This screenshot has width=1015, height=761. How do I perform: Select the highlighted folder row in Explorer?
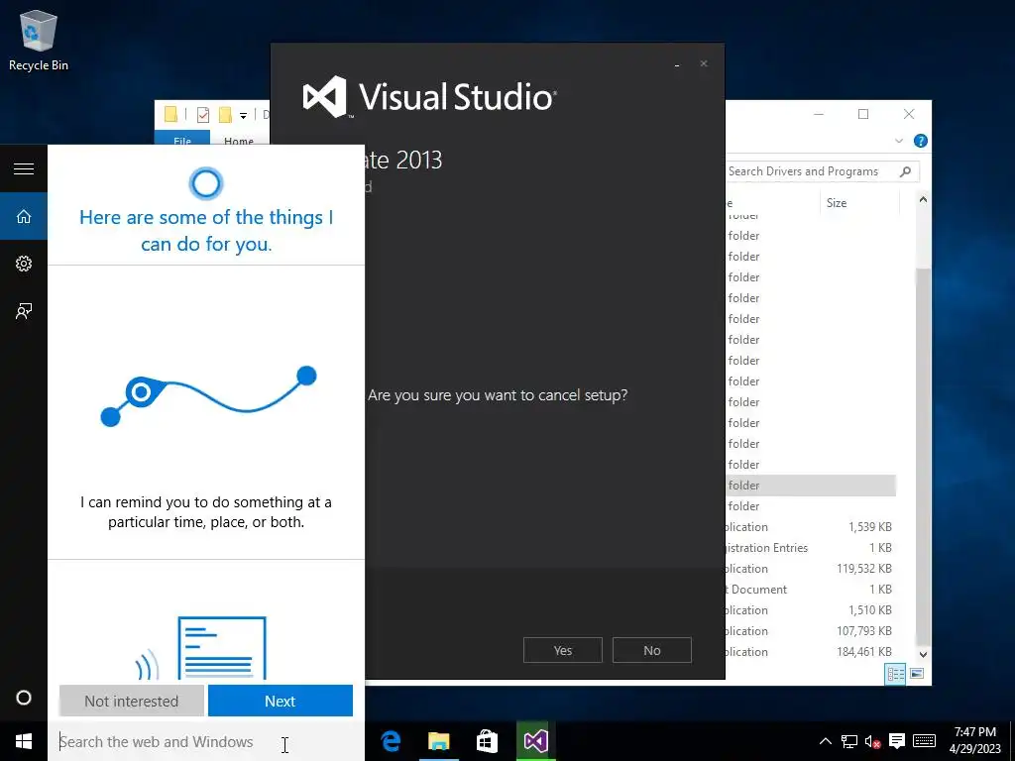coord(811,486)
